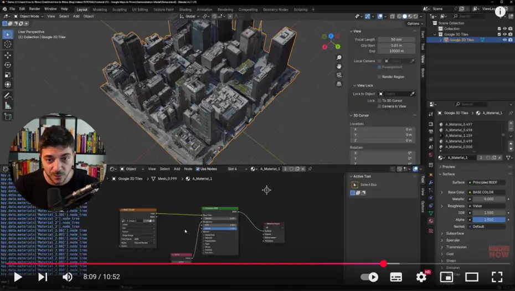Toggle the Use Nodes checkbox

click(198, 169)
